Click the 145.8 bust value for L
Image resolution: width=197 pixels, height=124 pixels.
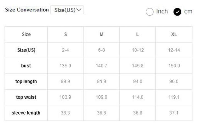pos(138,66)
